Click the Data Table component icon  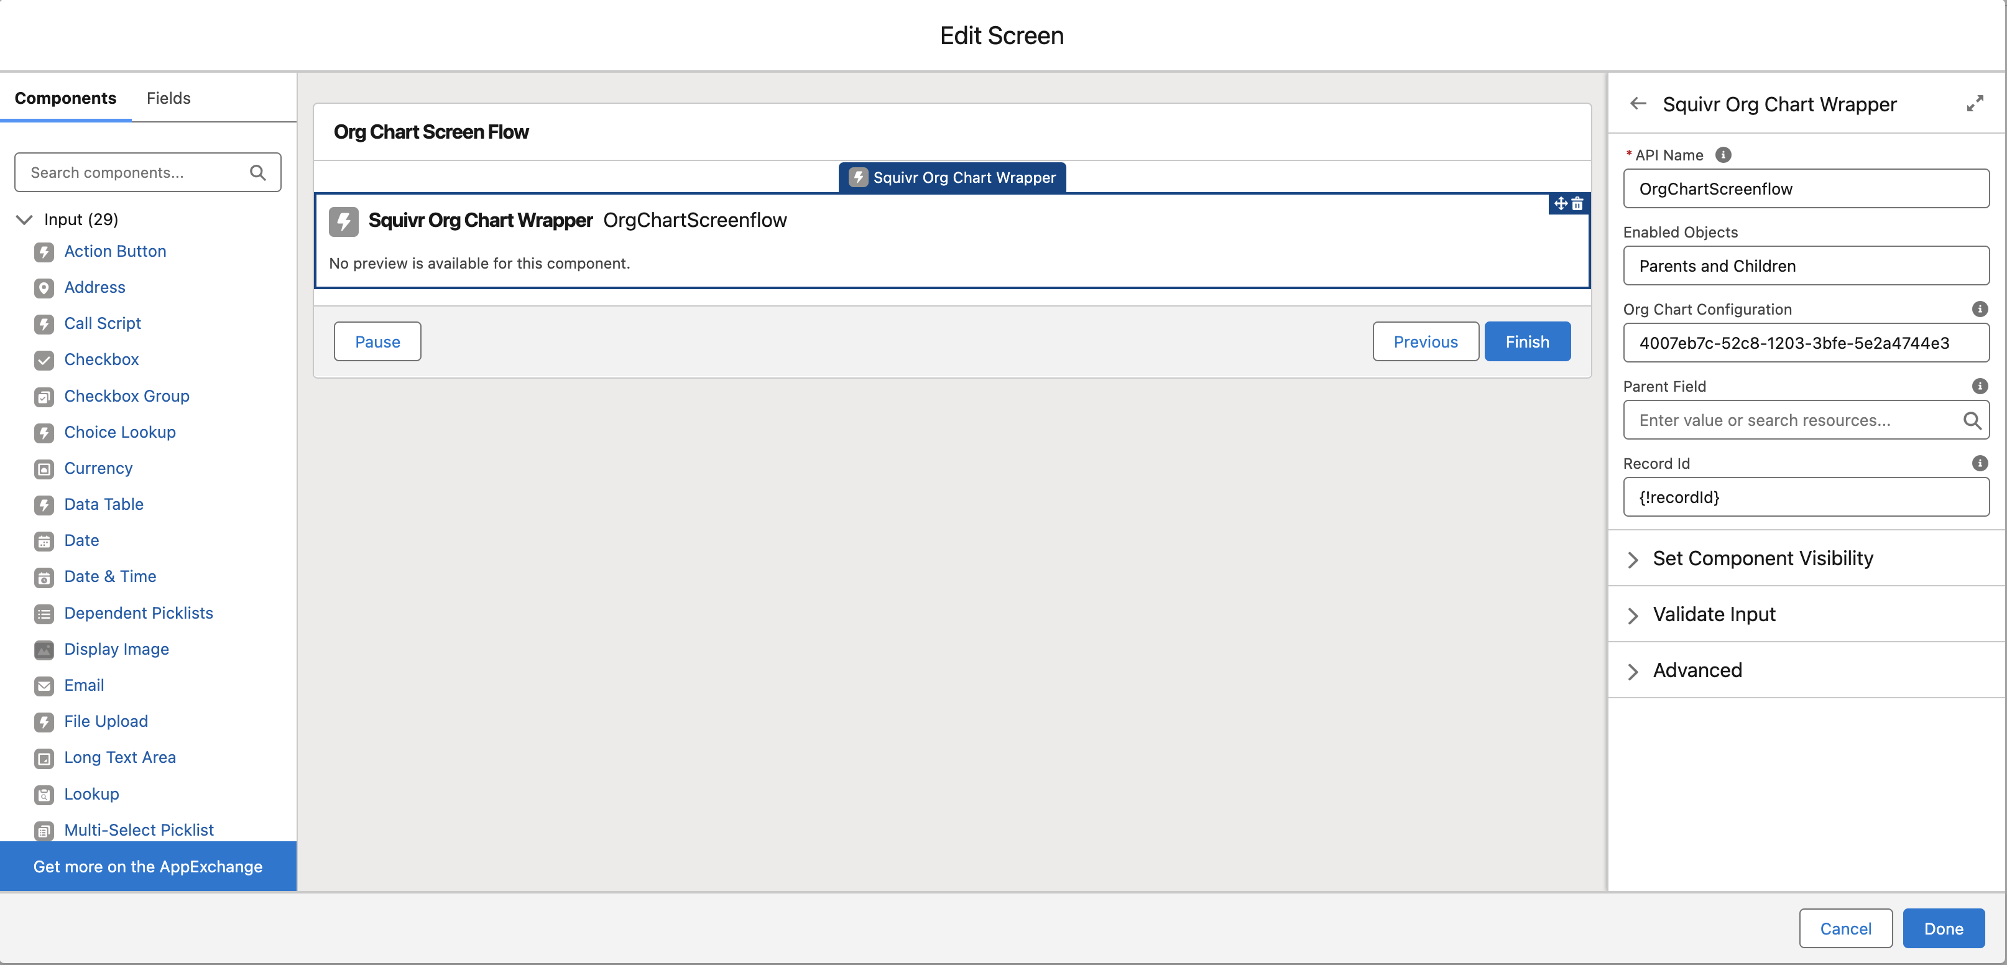pos(44,505)
